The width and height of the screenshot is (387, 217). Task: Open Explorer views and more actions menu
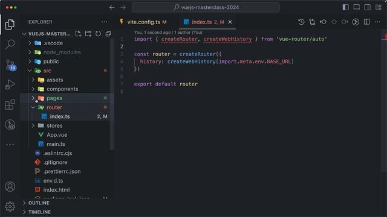point(105,22)
